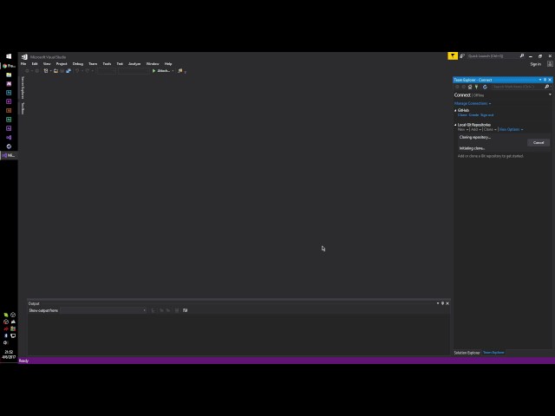The image size is (555, 416).
Task: Open the File menu
Action: click(23, 63)
